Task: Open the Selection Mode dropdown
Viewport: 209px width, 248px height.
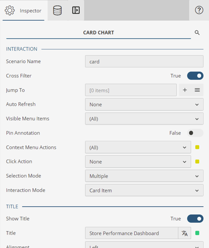Action: click(144, 176)
